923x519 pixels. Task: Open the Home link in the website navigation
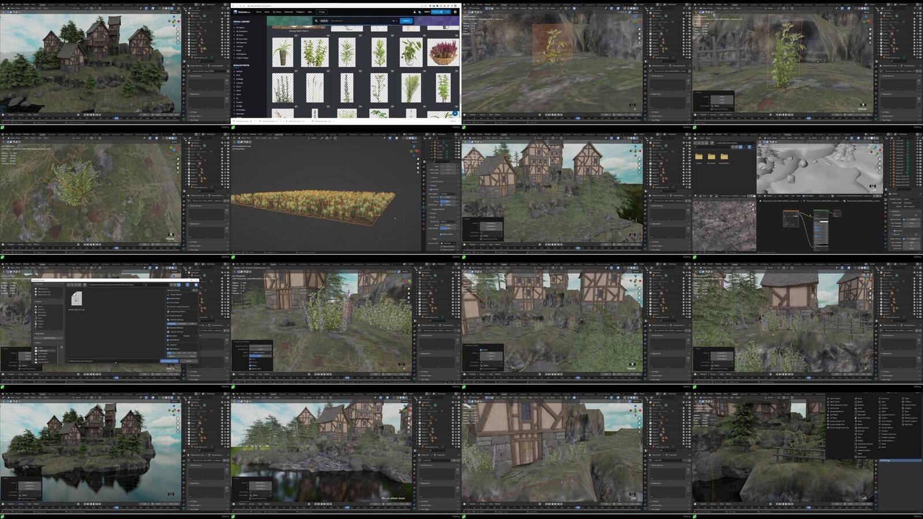pyautogui.click(x=258, y=12)
